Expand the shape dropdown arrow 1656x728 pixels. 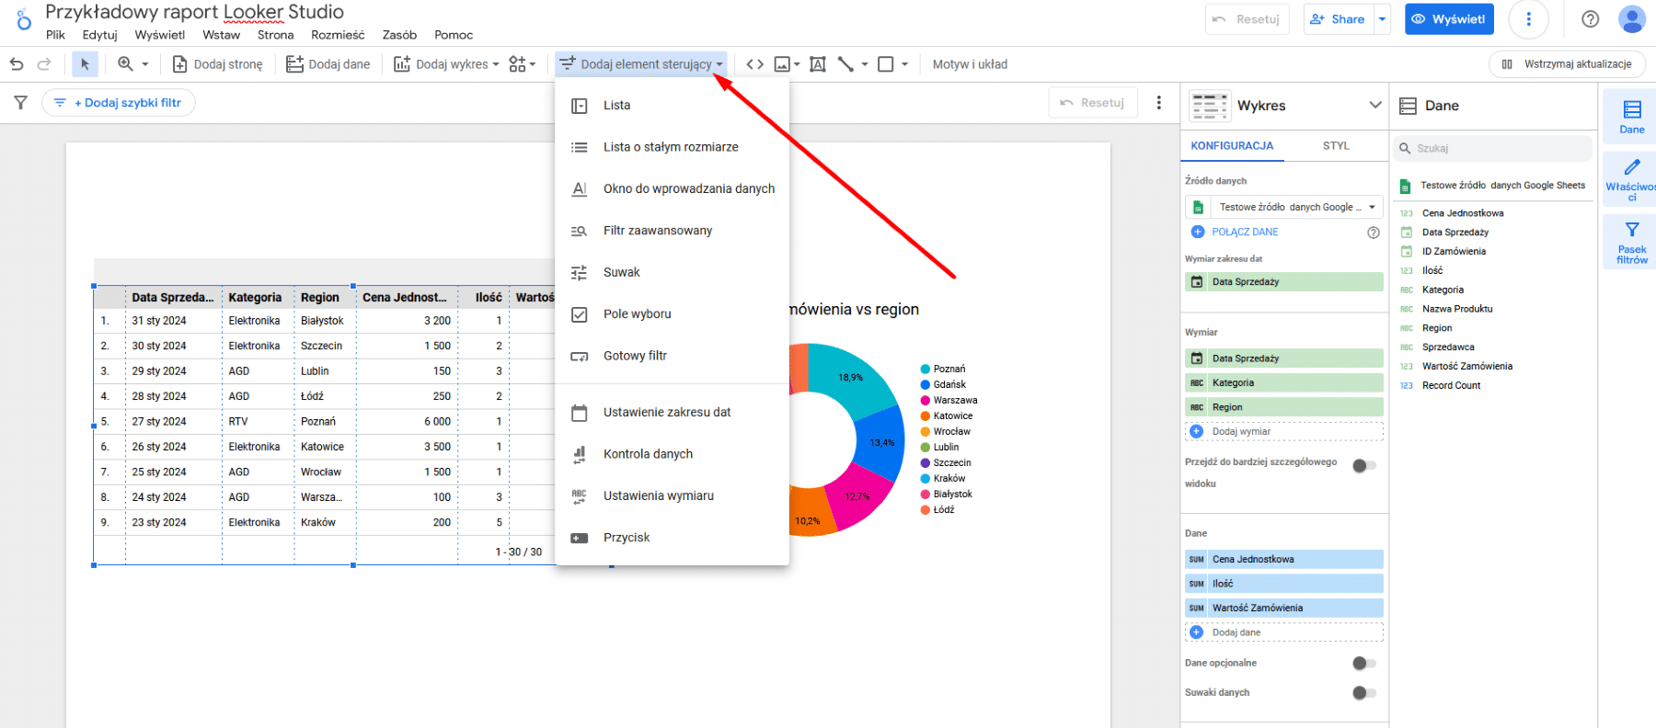pos(905,64)
